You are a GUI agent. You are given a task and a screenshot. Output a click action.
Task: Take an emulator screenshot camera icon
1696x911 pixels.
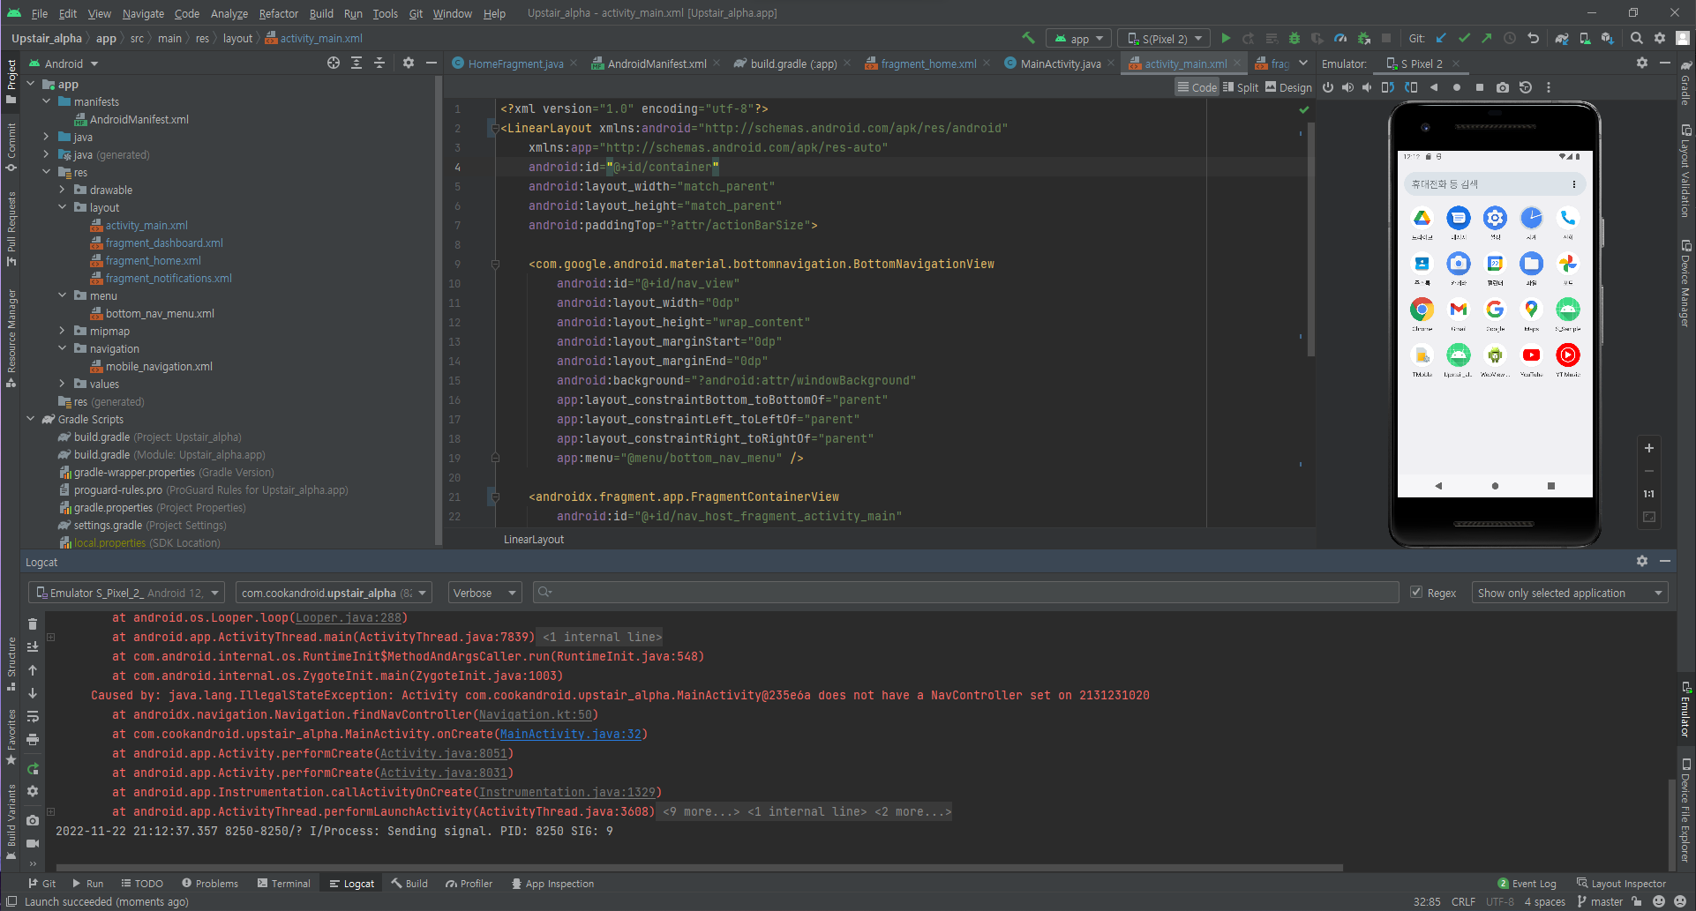1503,87
